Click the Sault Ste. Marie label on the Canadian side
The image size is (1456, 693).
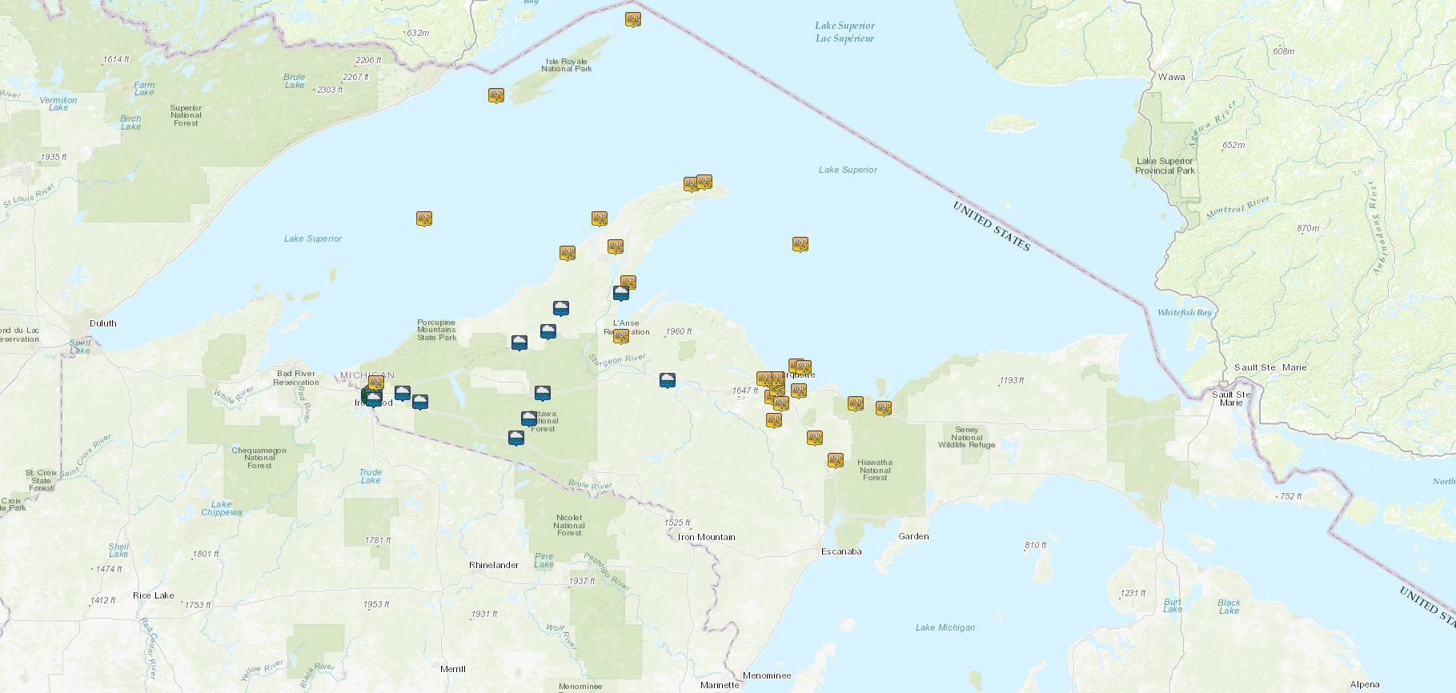tap(1270, 367)
